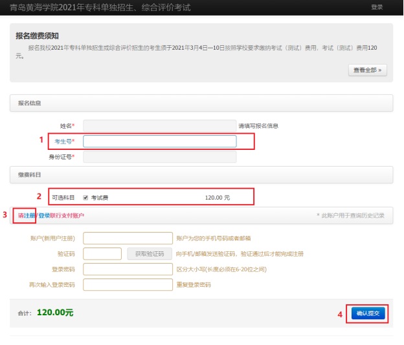Screen dimensions: 404x345
Task: Click the 注册 link for payment account
Action: coord(29,215)
